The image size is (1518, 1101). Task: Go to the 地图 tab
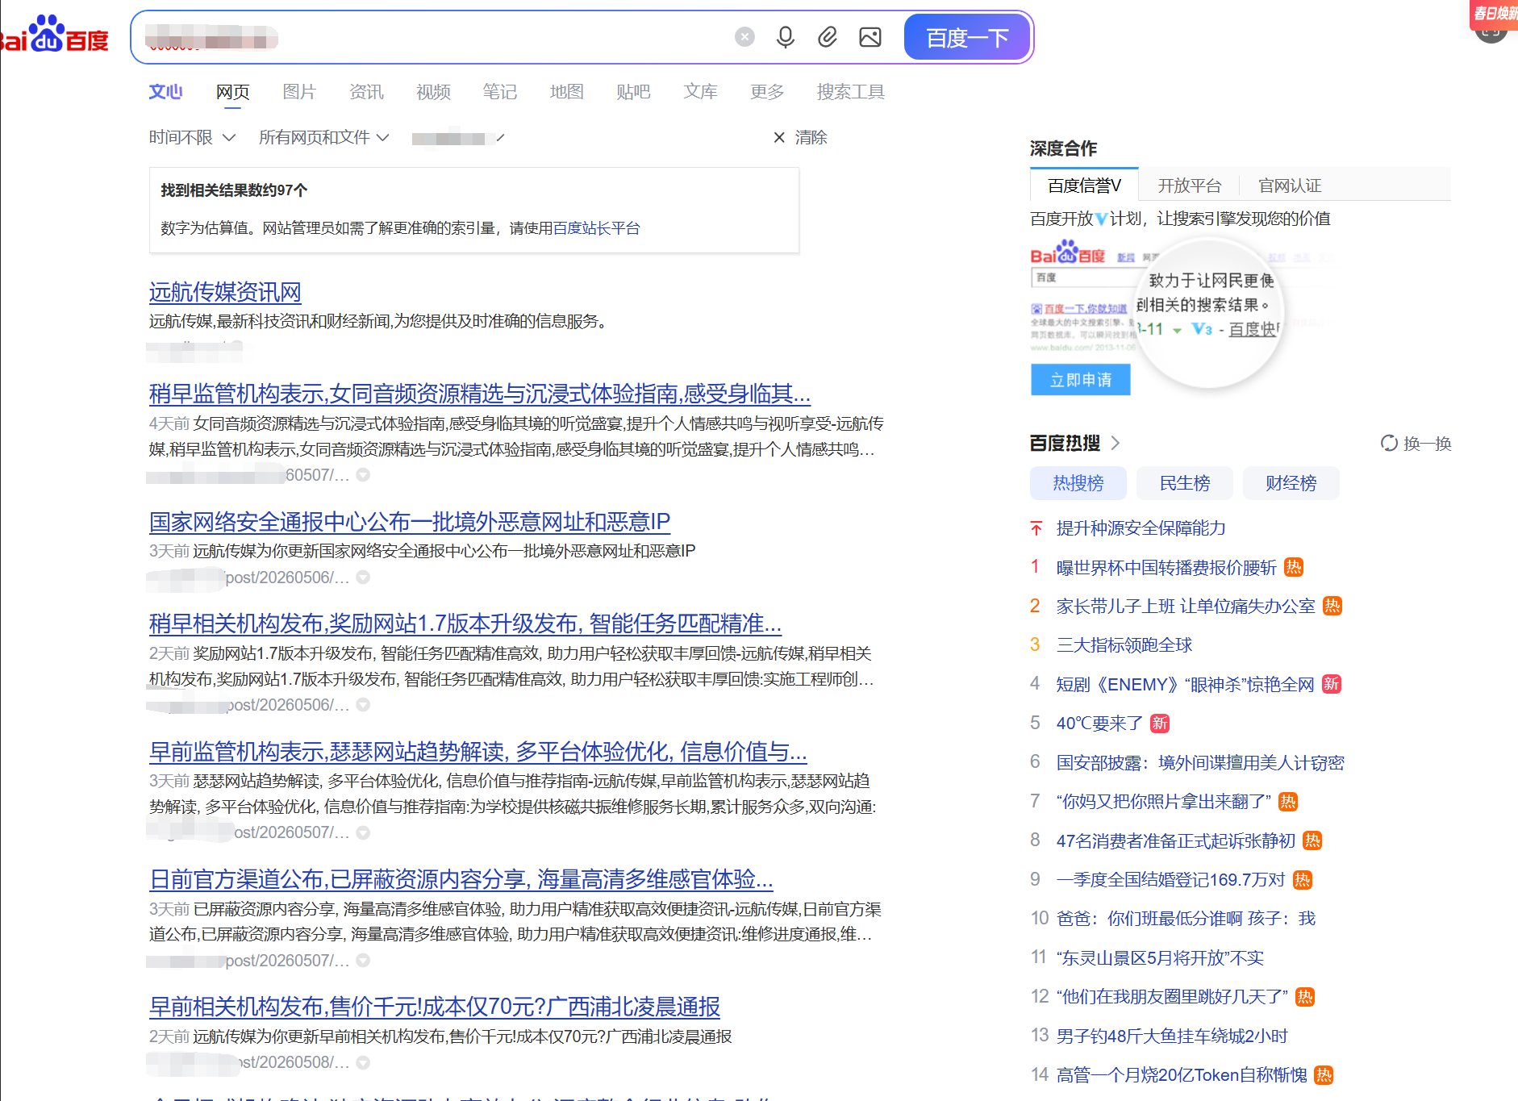[x=566, y=92]
